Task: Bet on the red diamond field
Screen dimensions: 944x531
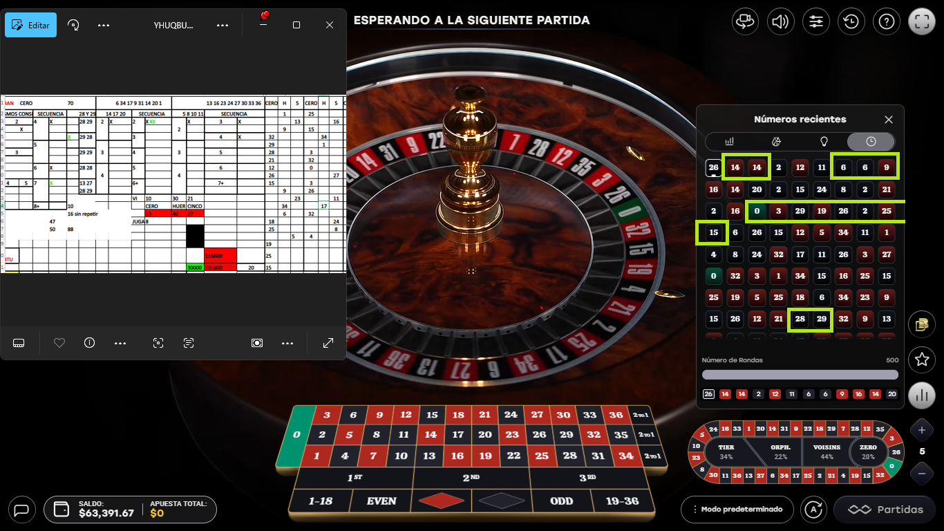Action: [441, 501]
